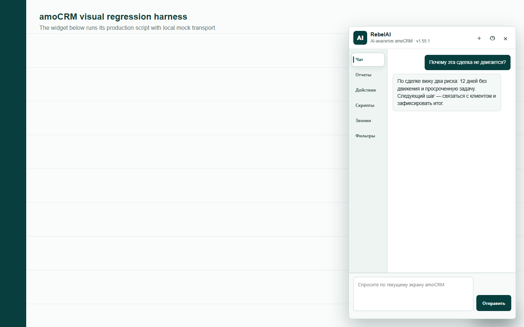Click the RebelAI widget title
Screen dimensions: 524x327
click(x=381, y=34)
